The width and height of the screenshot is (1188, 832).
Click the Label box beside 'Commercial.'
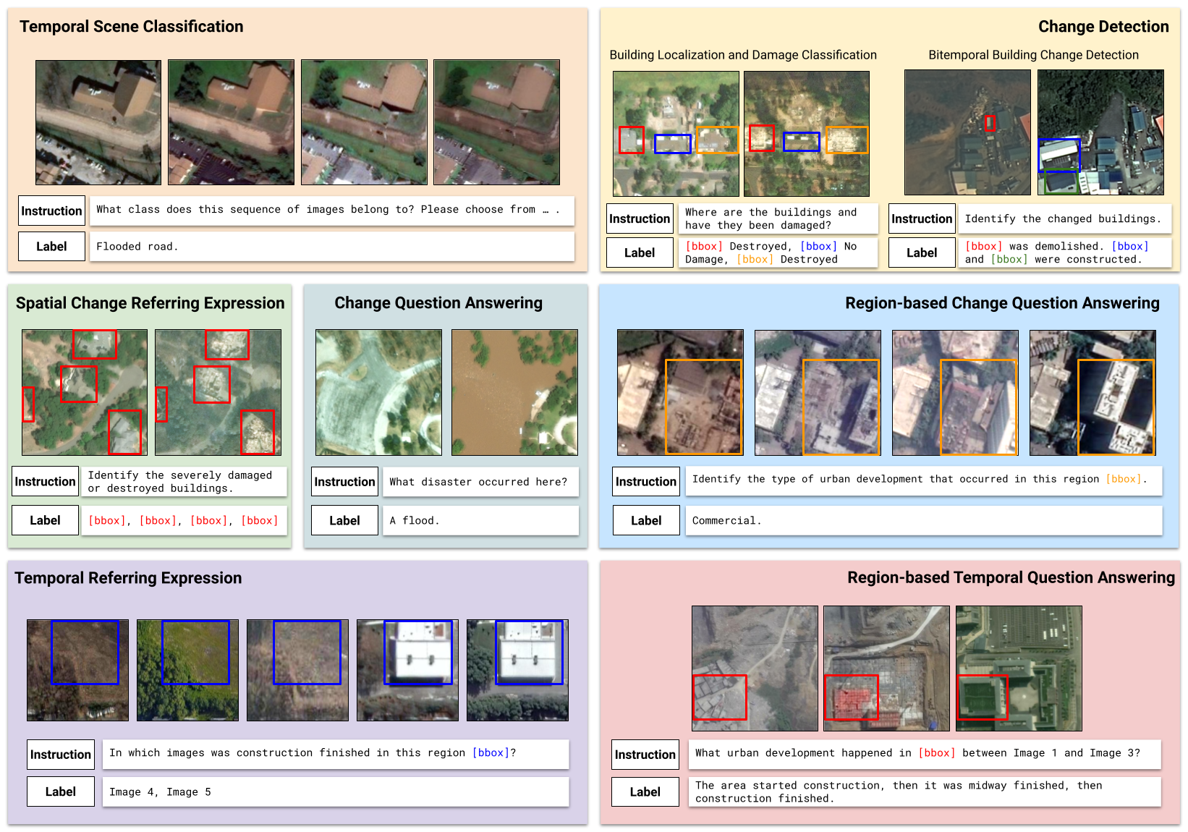tap(646, 520)
